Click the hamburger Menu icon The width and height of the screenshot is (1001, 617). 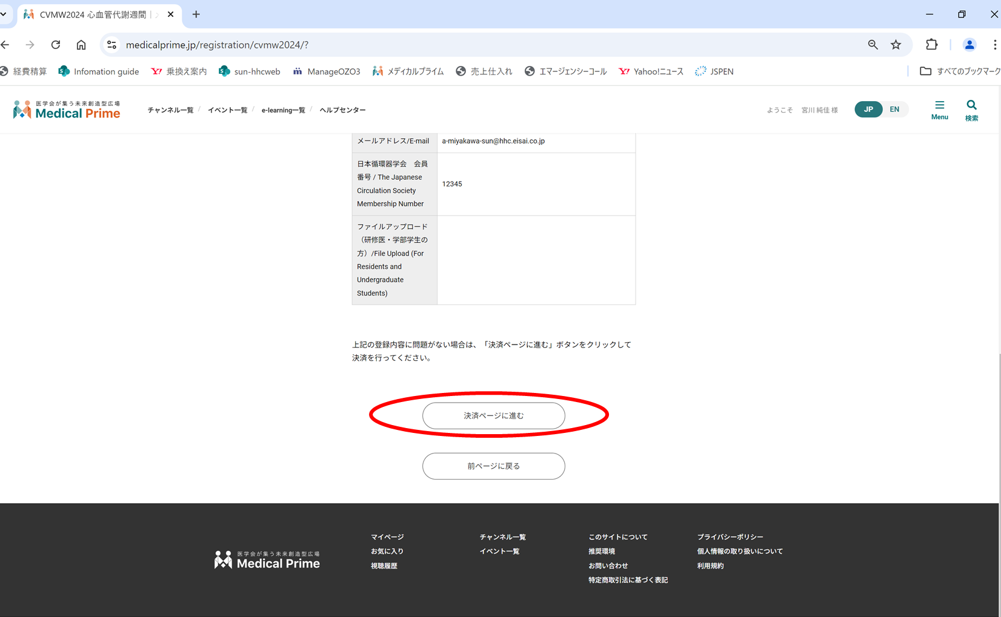point(939,110)
